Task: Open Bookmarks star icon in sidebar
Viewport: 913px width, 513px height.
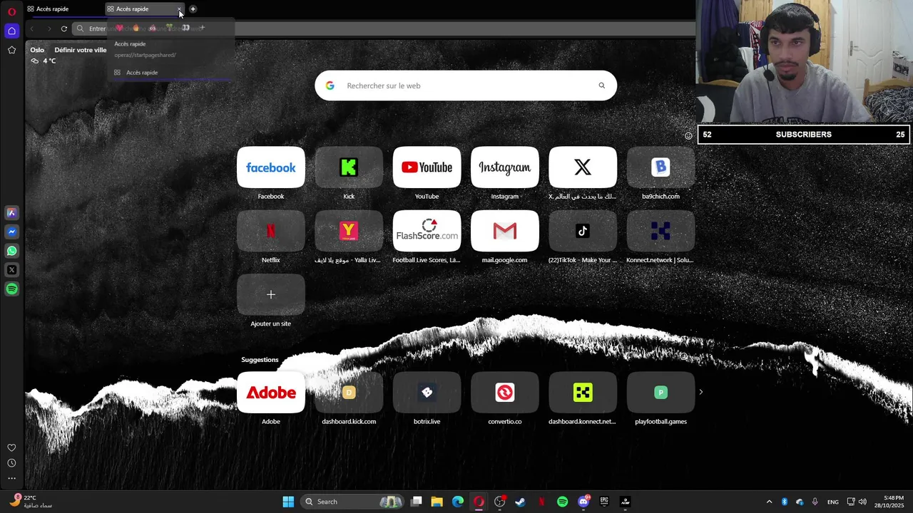Action: point(11,50)
